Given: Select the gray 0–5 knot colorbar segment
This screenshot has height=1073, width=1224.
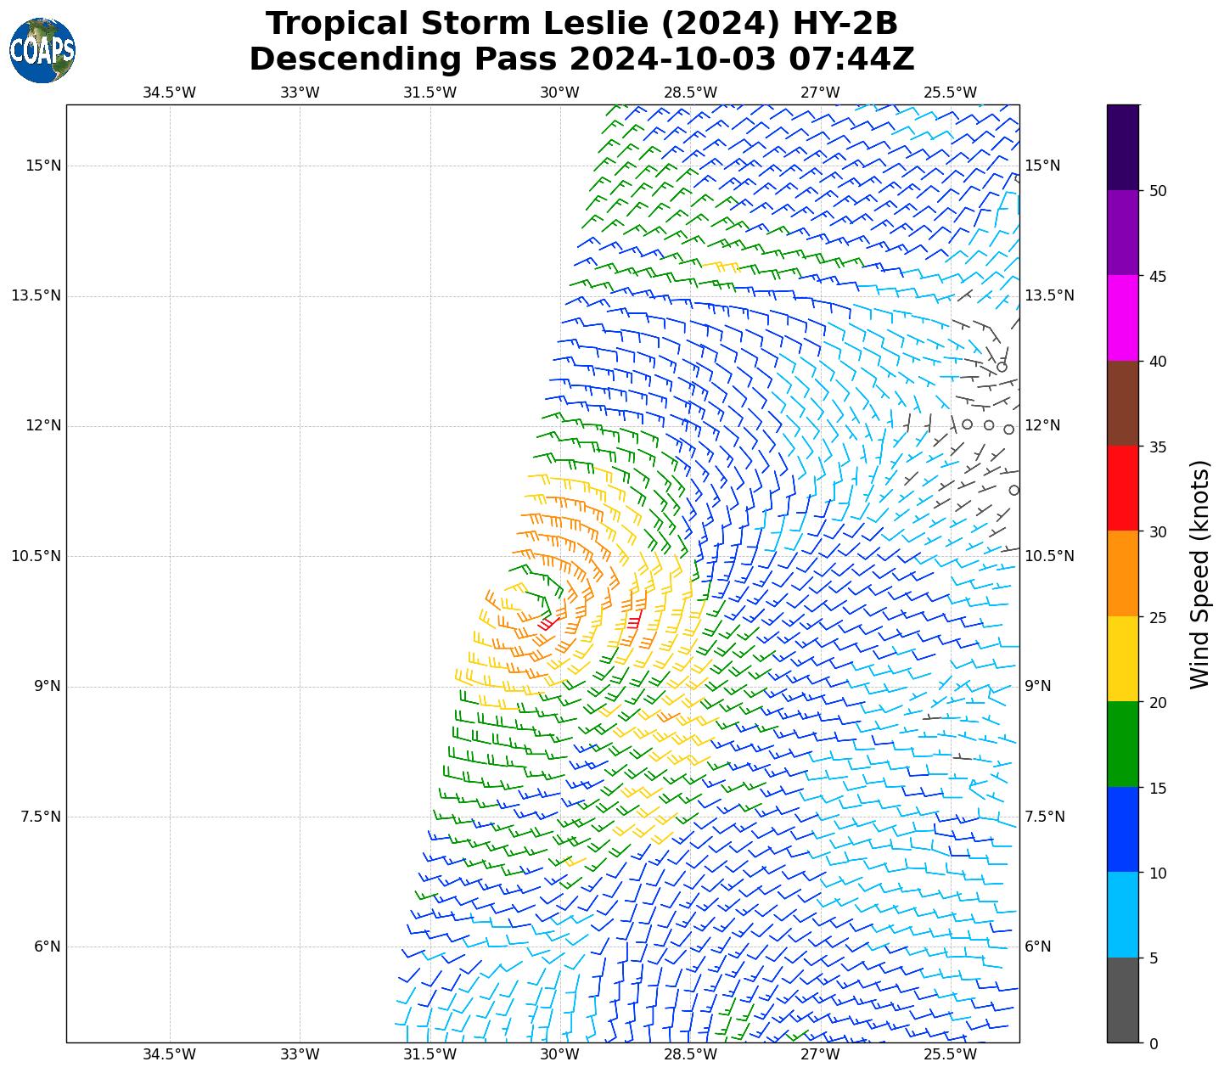Looking at the screenshot, I should click(x=1123, y=1000).
